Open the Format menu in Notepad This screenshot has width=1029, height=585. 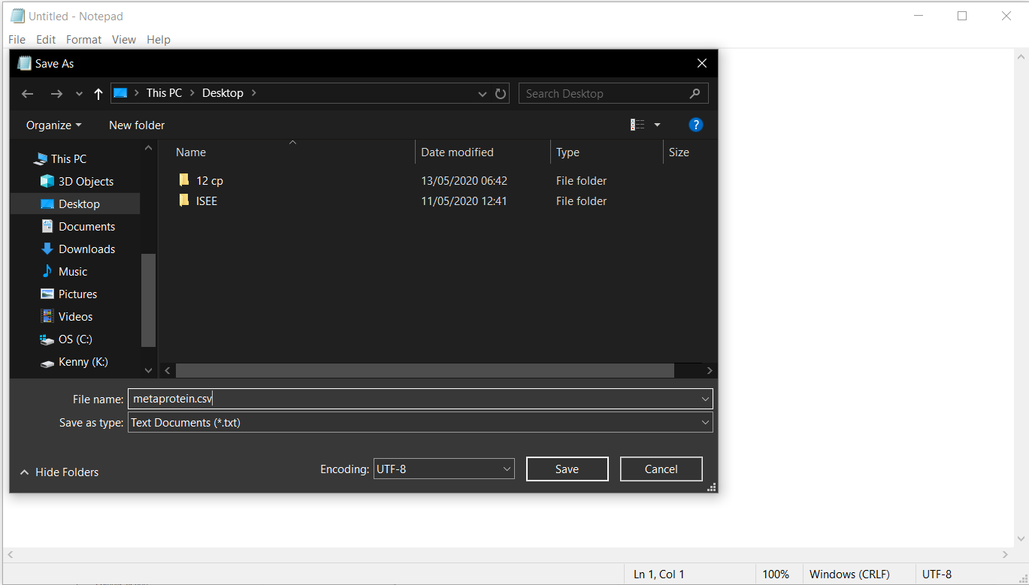coord(83,39)
